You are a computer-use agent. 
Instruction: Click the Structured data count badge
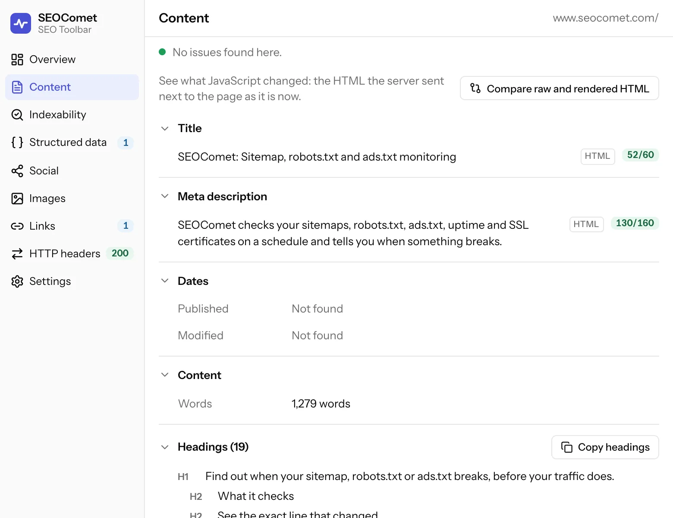[x=126, y=142]
